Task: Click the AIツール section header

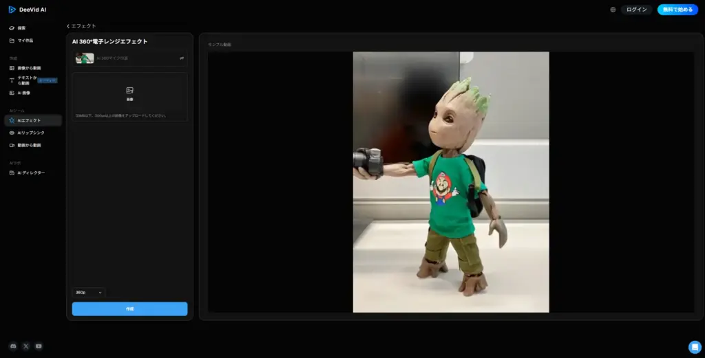Action: point(17,111)
